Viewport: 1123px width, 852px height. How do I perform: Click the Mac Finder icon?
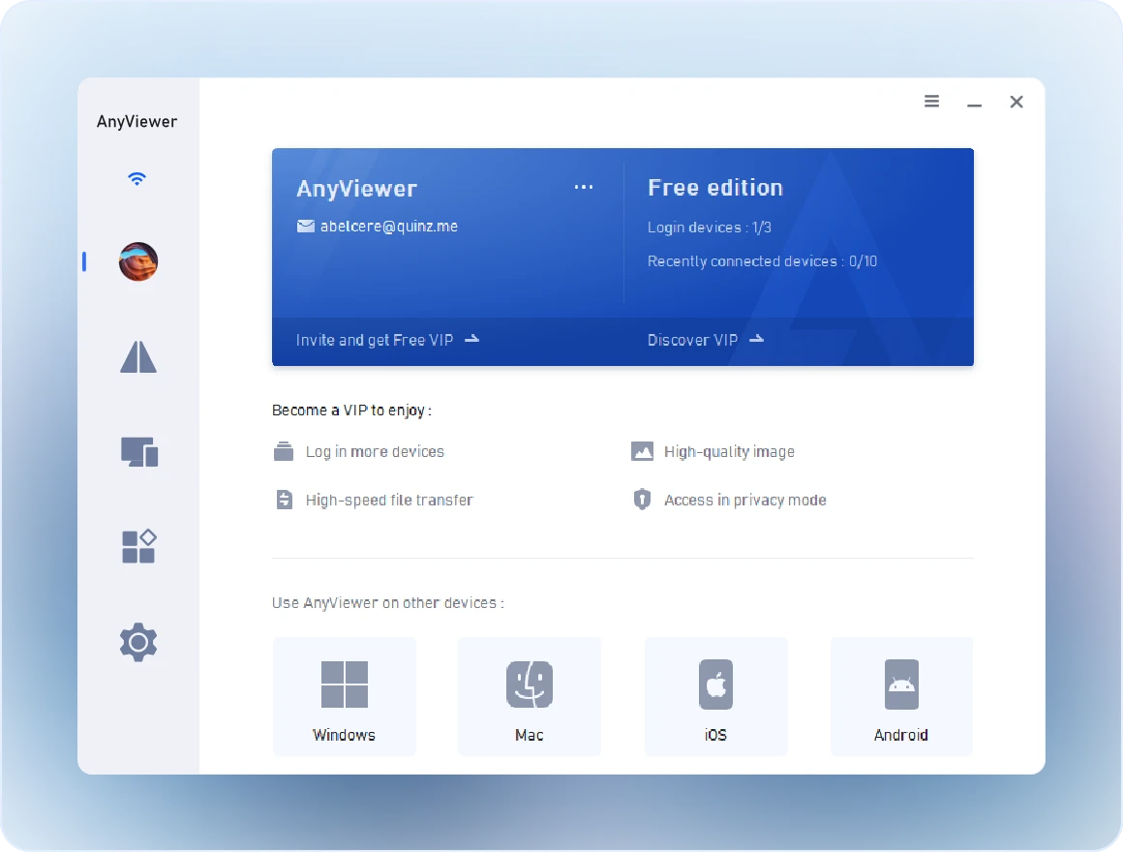(530, 685)
